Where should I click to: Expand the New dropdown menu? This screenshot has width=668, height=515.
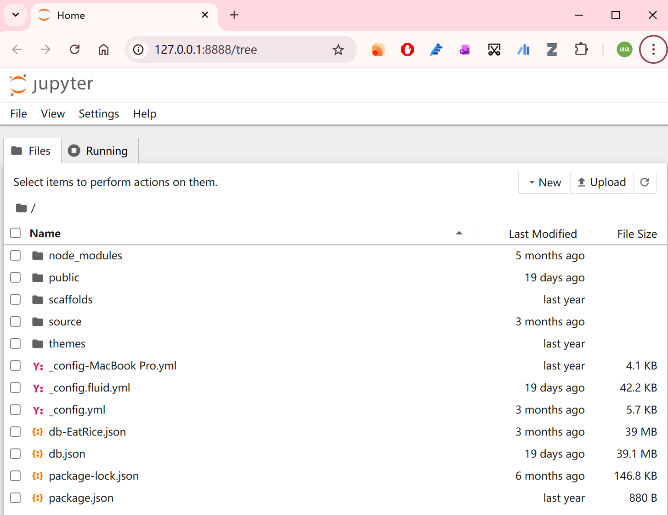click(543, 182)
